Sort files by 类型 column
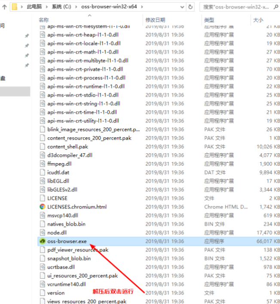 click(209, 20)
